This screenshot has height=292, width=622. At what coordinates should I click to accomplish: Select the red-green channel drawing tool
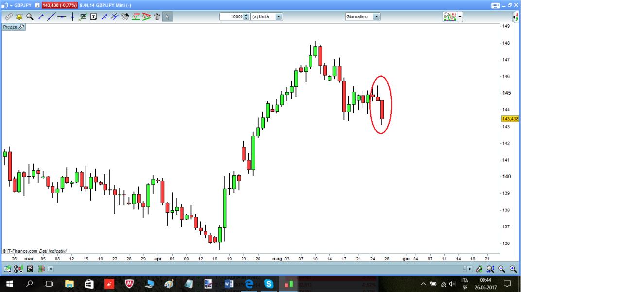pos(136,16)
